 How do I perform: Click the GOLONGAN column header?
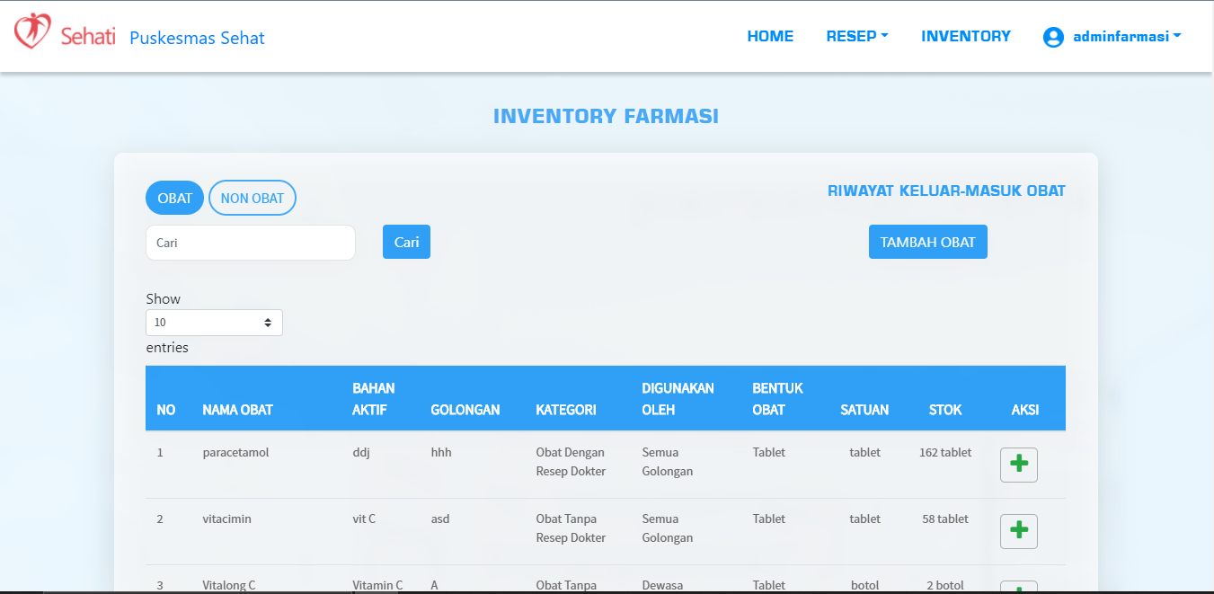point(465,410)
